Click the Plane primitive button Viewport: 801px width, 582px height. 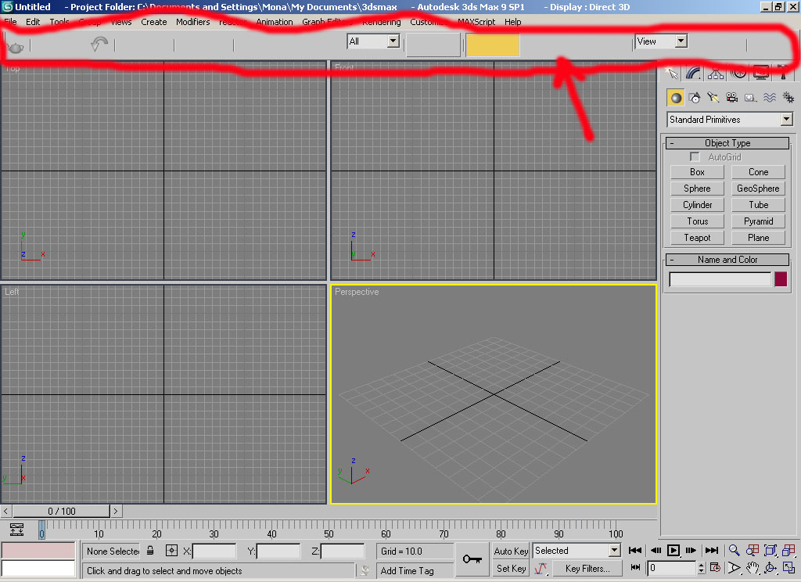[x=758, y=238]
